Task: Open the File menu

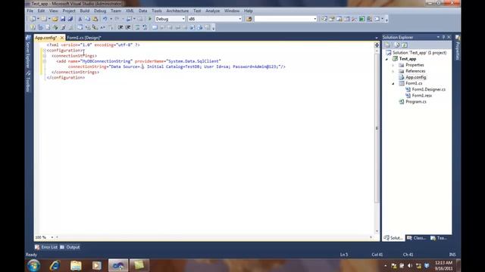Action: click(x=30, y=11)
